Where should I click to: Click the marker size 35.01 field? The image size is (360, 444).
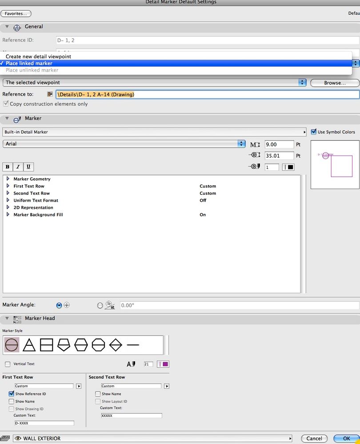pyautogui.click(x=279, y=156)
